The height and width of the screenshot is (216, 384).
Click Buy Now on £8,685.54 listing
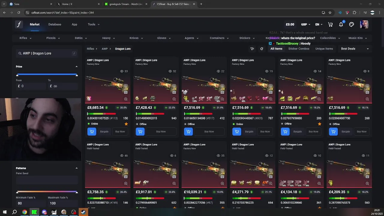click(120, 131)
